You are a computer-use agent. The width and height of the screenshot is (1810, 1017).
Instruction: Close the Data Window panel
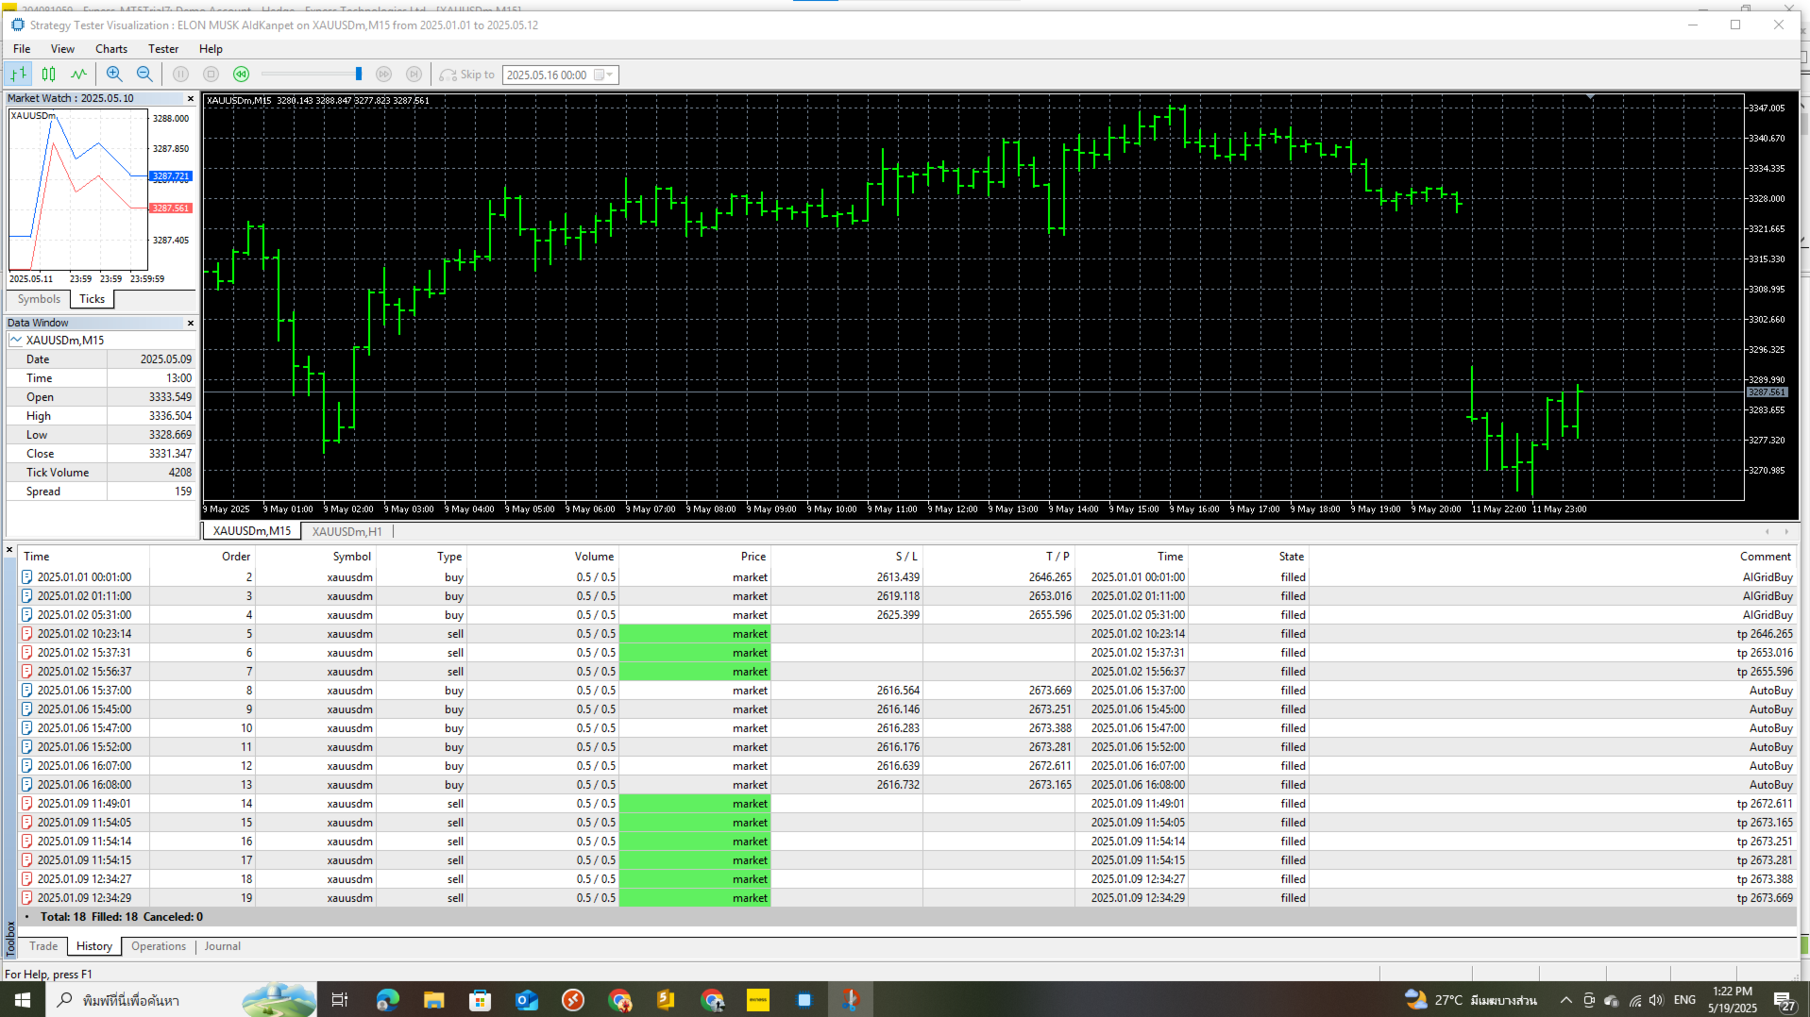tap(191, 323)
